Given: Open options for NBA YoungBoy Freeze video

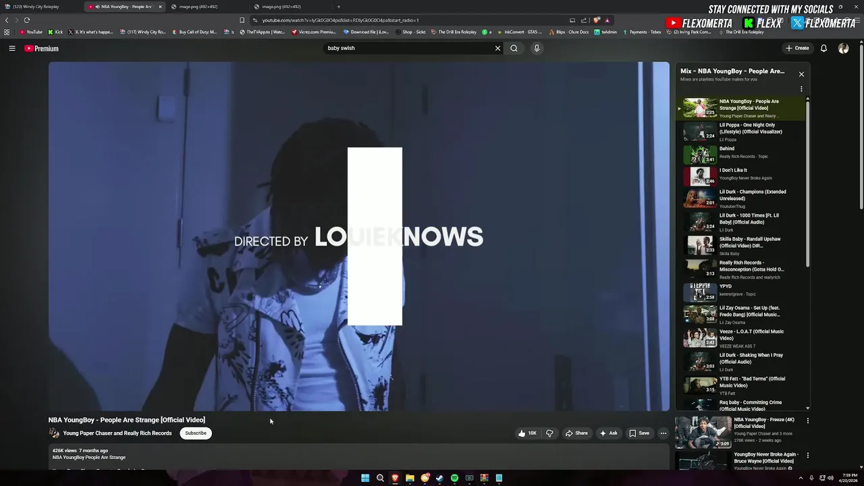Looking at the screenshot, I should click(807, 421).
